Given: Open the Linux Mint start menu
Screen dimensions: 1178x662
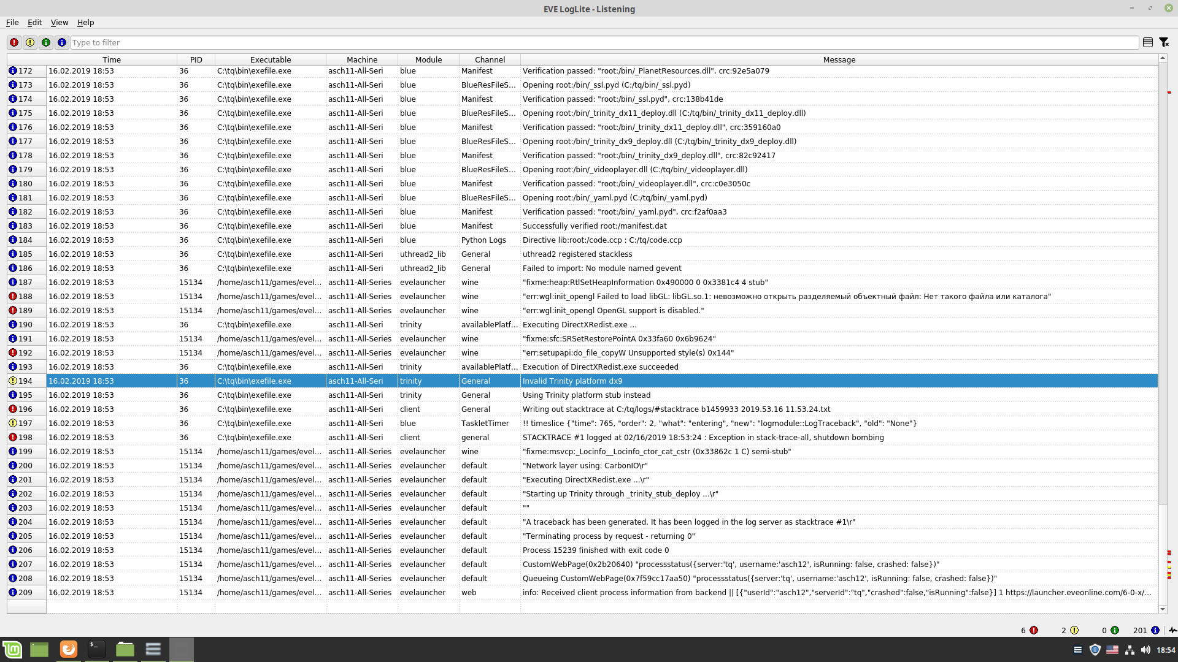Looking at the screenshot, I should coord(12,649).
